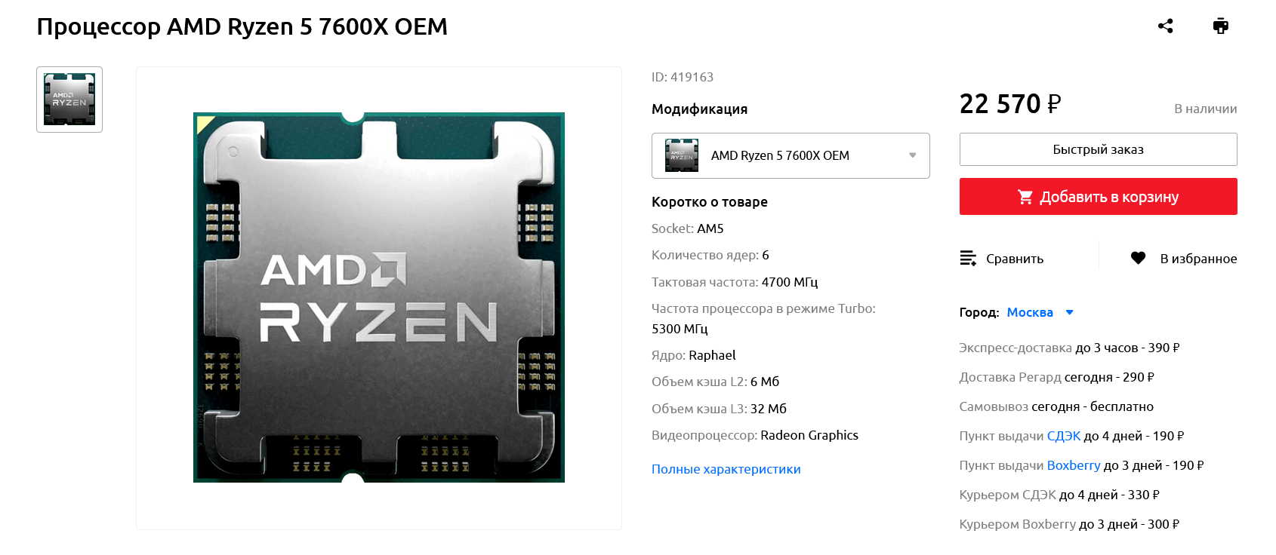This screenshot has height=555, width=1276.
Task: Click the product title Процессор AMD Ryzen
Action: (242, 26)
